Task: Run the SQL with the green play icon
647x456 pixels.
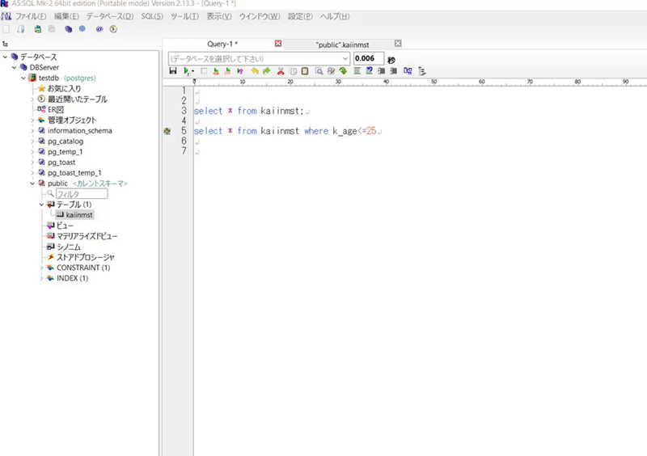Action: [x=187, y=71]
